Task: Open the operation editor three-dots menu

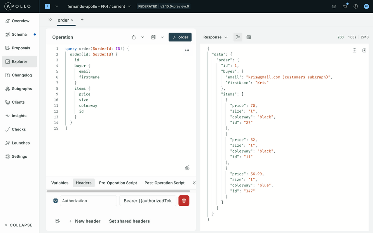Action: click(187, 50)
